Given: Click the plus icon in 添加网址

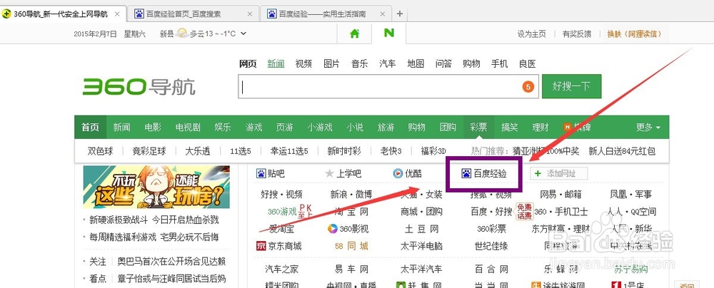Looking at the screenshot, I should (538, 173).
